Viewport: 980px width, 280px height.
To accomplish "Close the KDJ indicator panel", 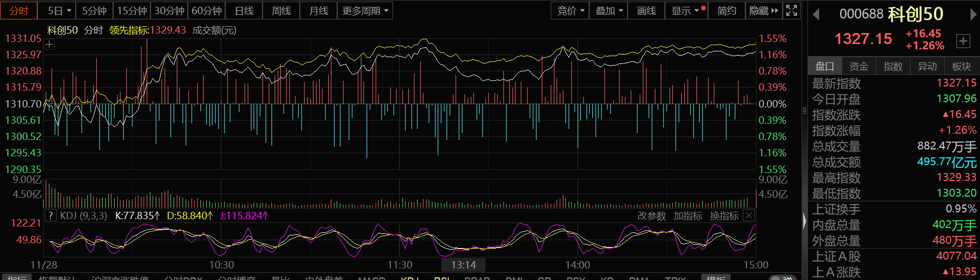I will [x=749, y=216].
